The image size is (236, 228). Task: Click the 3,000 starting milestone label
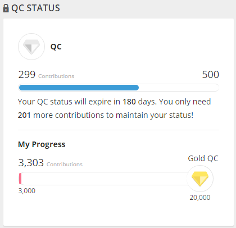point(26,191)
